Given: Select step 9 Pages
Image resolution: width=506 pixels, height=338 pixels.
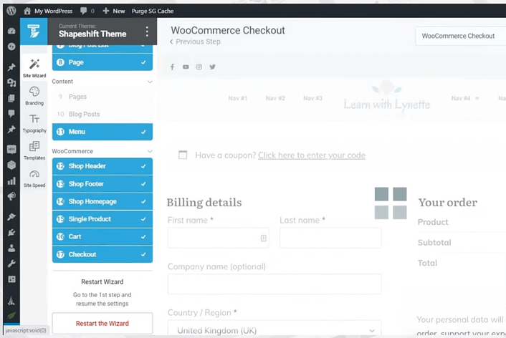Looking at the screenshot, I should (102, 97).
